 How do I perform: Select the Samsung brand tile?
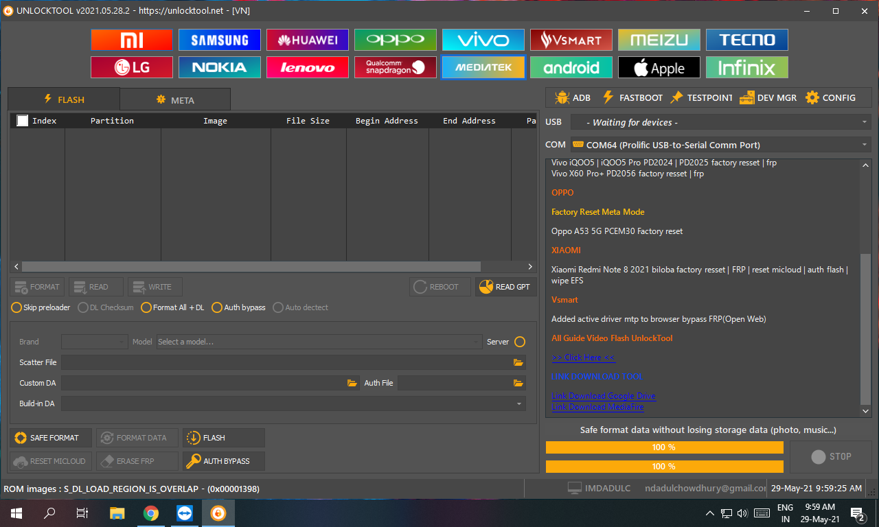pos(220,40)
